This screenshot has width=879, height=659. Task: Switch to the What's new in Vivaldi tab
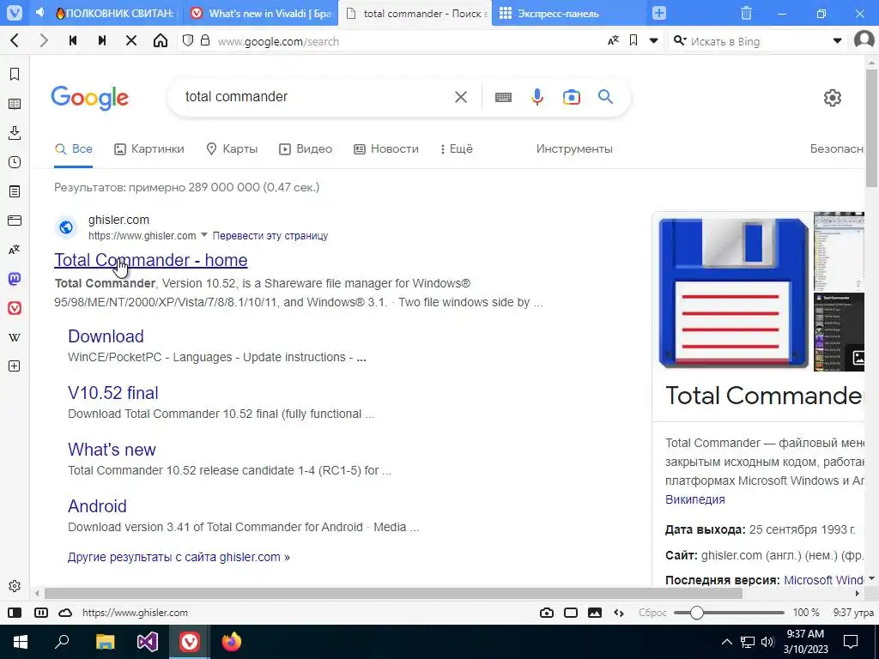[261, 13]
